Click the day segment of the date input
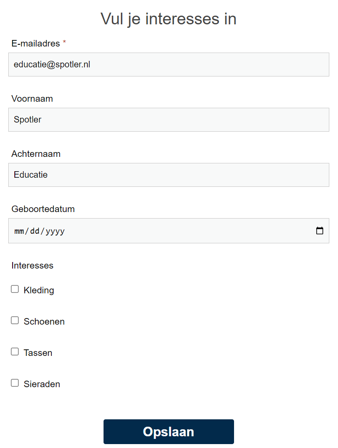This screenshot has width=338, height=448. pyautogui.click(x=35, y=231)
